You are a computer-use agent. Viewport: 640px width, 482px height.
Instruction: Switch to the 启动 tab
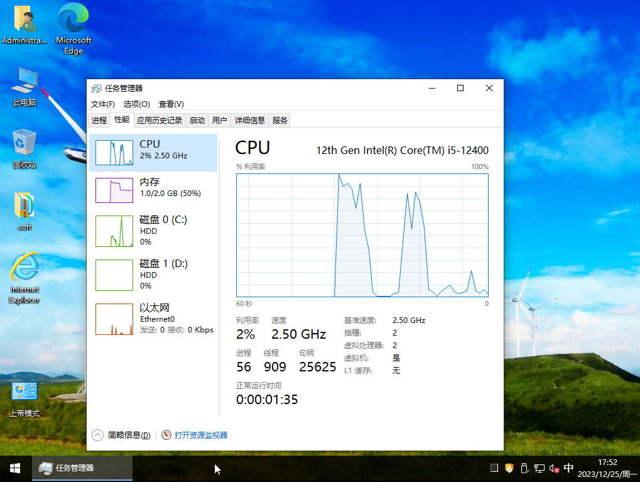coord(197,121)
